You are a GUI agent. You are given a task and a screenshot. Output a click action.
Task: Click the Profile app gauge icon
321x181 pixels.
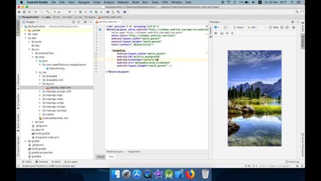(91, 12)
